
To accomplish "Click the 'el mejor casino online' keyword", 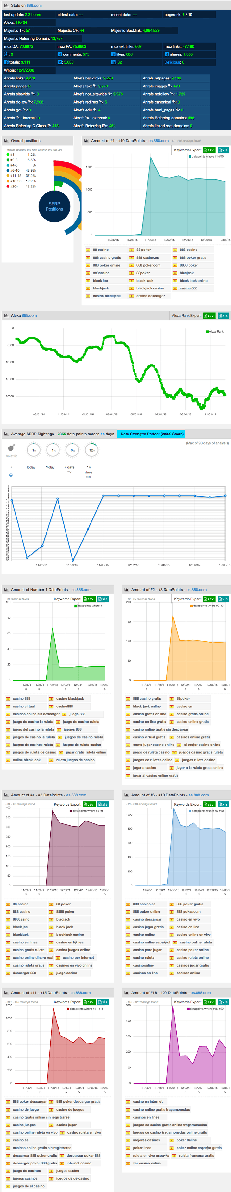I will 202,745.
